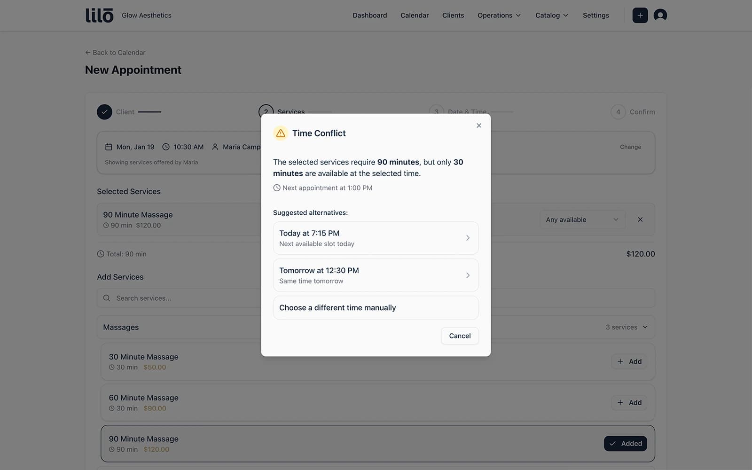Click the search magnifier icon in services
The width and height of the screenshot is (752, 470).
pyautogui.click(x=107, y=298)
